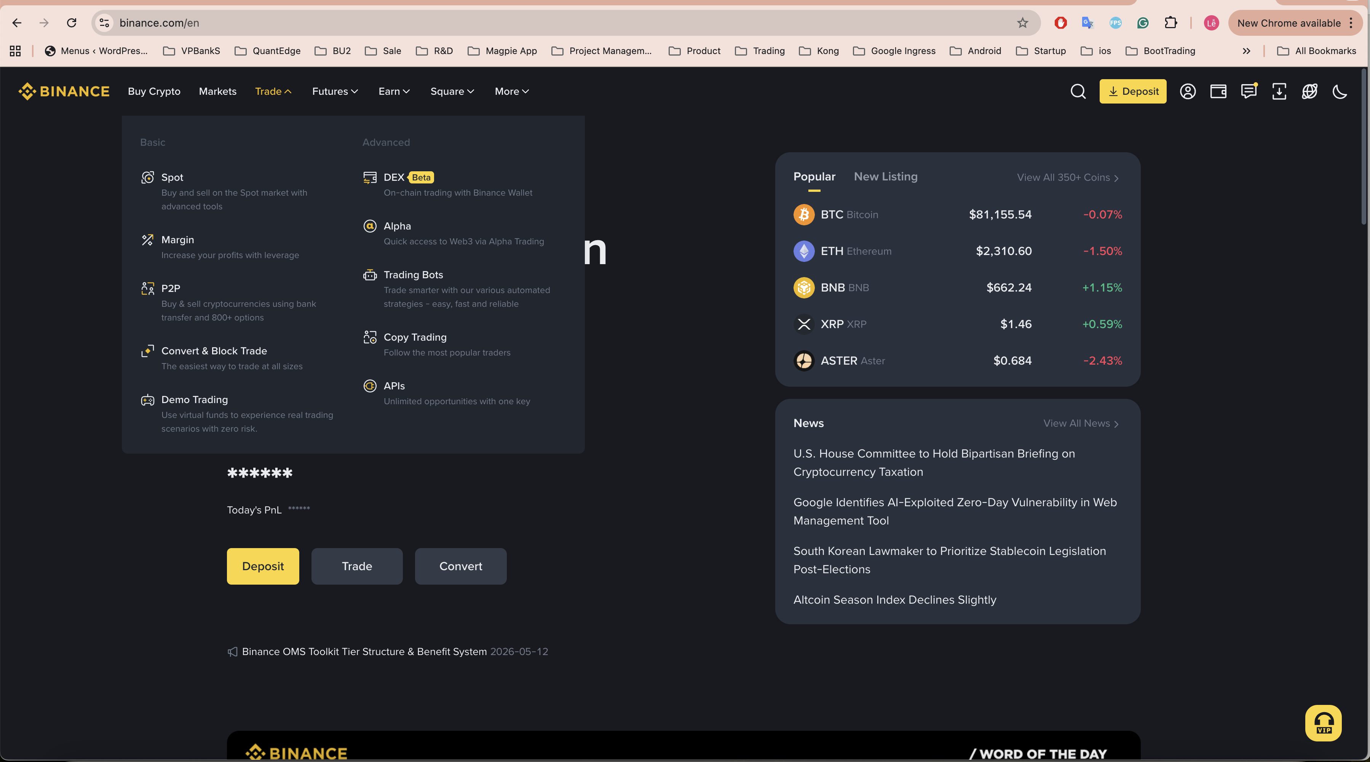Click the page vertical scrollbar
1370x762 pixels.
1364,147
